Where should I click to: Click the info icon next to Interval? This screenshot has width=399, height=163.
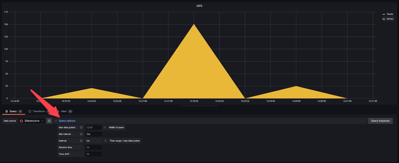81,141
